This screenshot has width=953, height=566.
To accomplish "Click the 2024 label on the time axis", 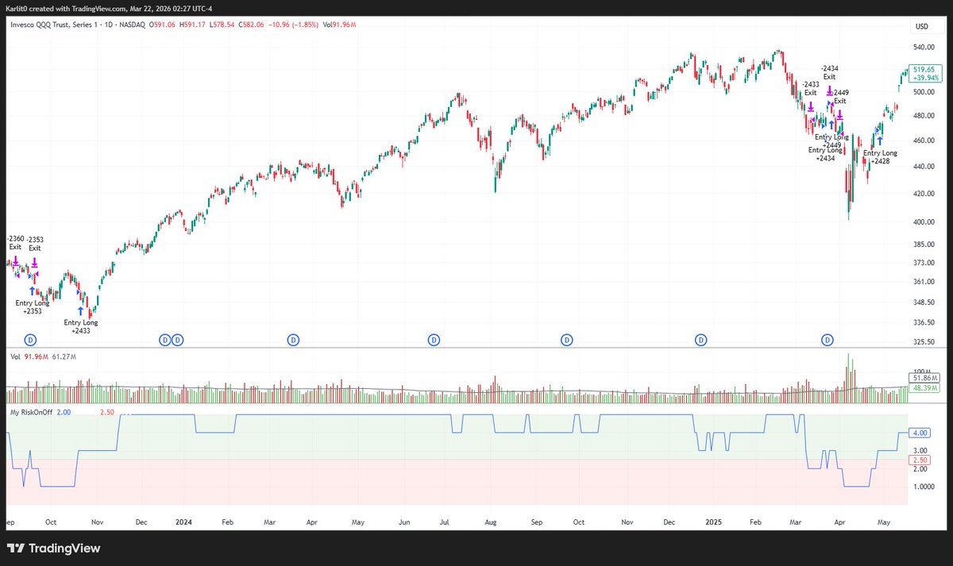I will tap(183, 522).
